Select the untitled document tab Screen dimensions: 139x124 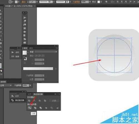(19, 6)
